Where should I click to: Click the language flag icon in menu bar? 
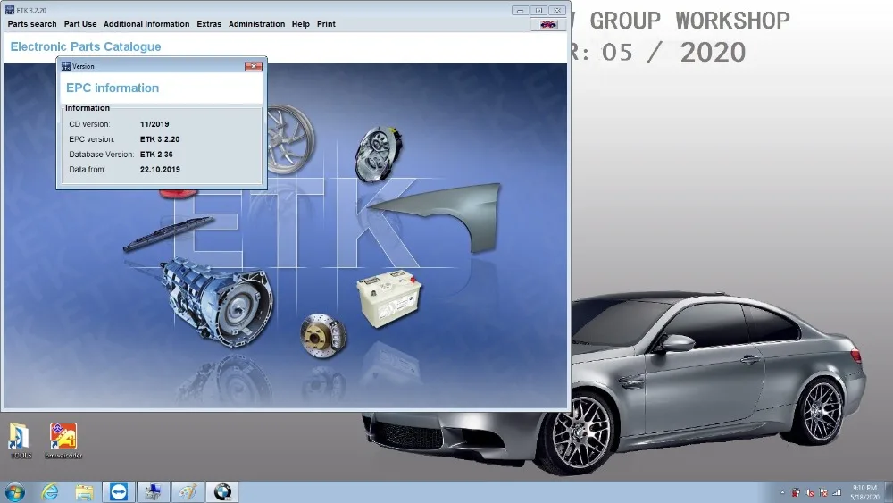548,24
